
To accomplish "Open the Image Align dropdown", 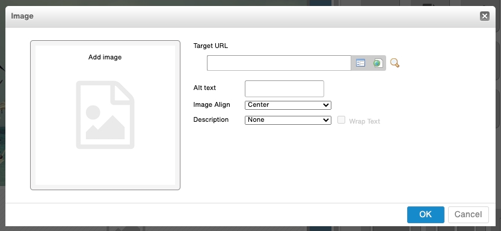I will [288, 105].
